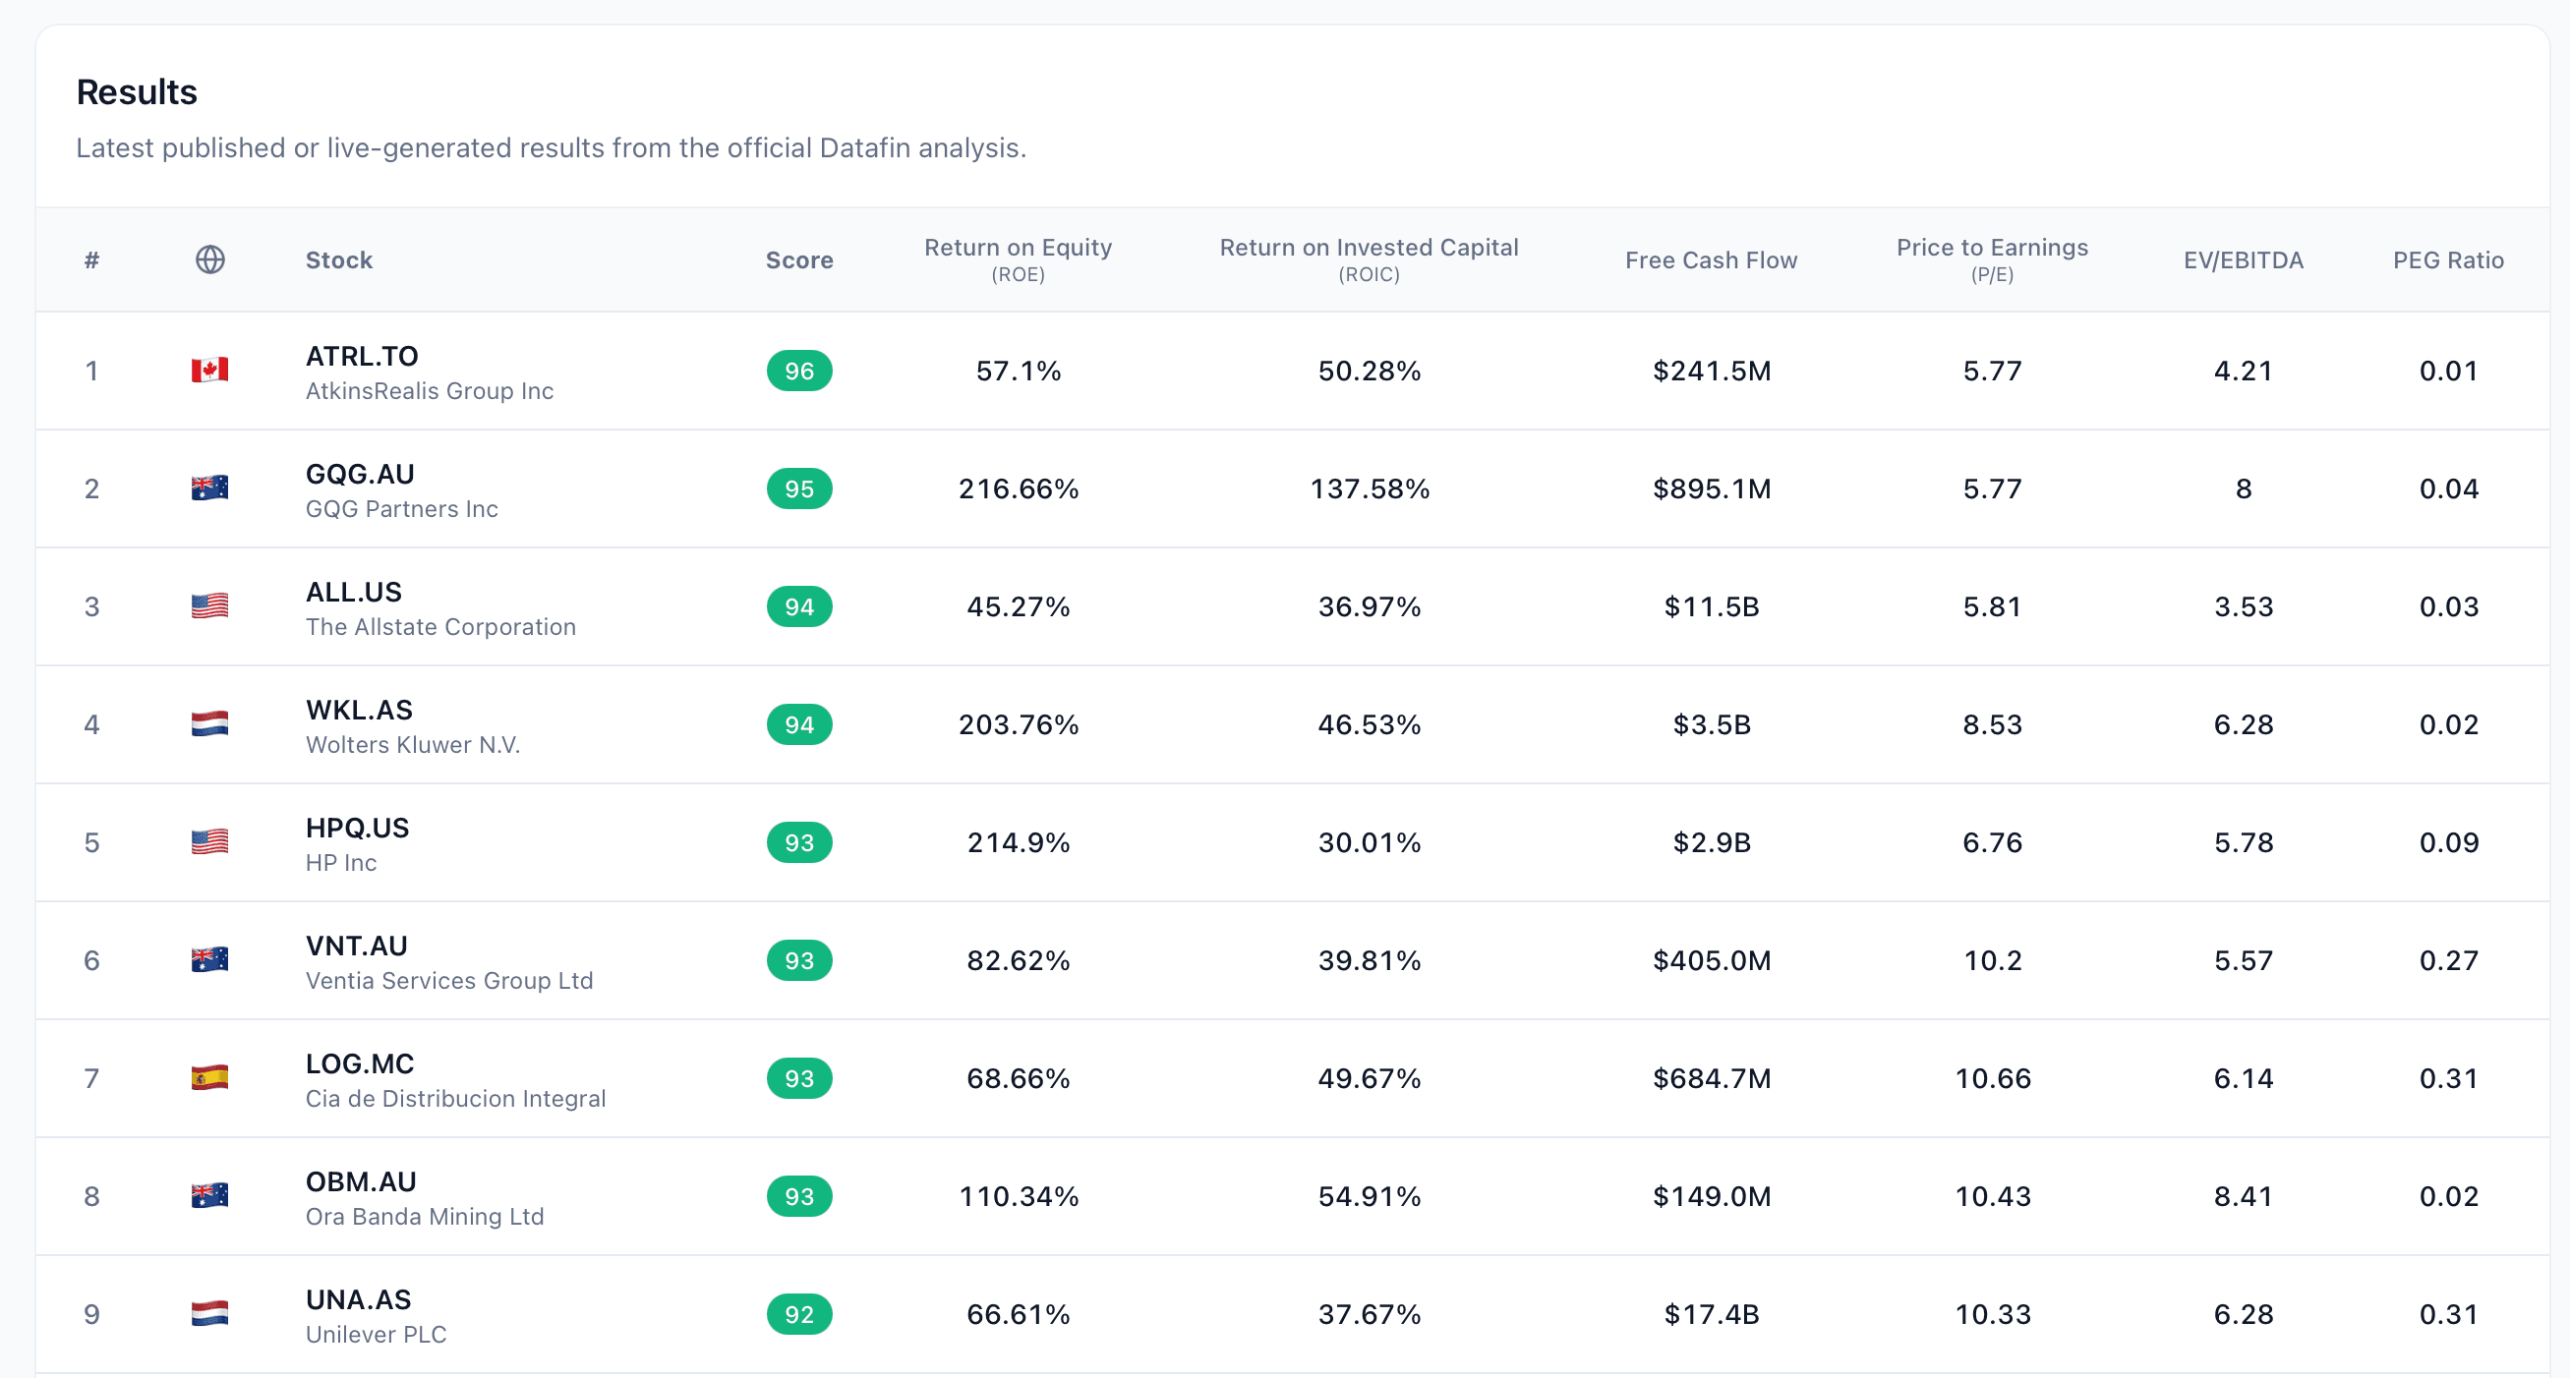Click the 203.76% ROE value
The width and height of the screenshot is (2570, 1378).
tap(1018, 724)
